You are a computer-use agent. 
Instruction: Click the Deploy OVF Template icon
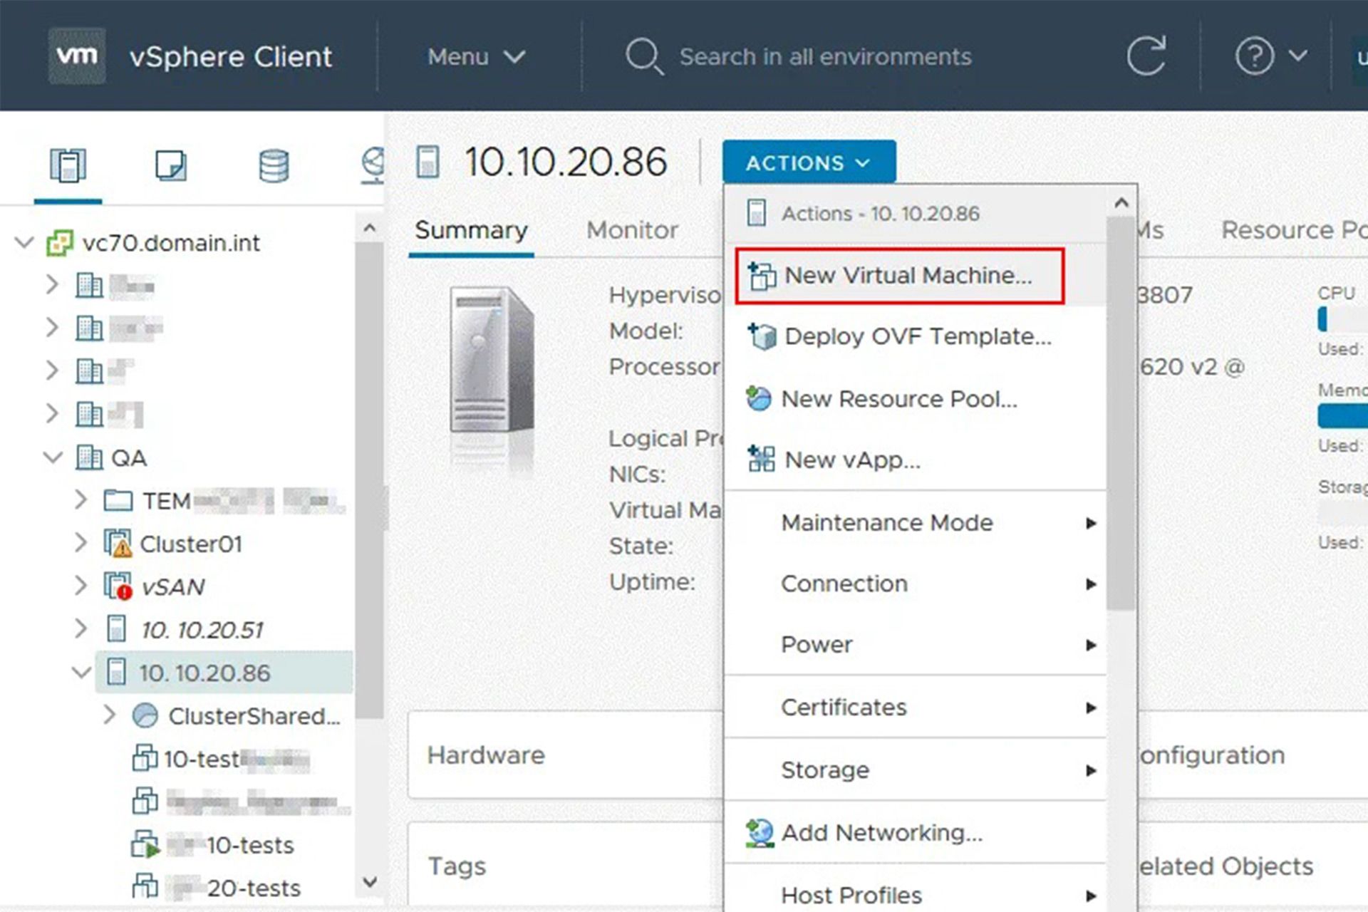click(762, 337)
